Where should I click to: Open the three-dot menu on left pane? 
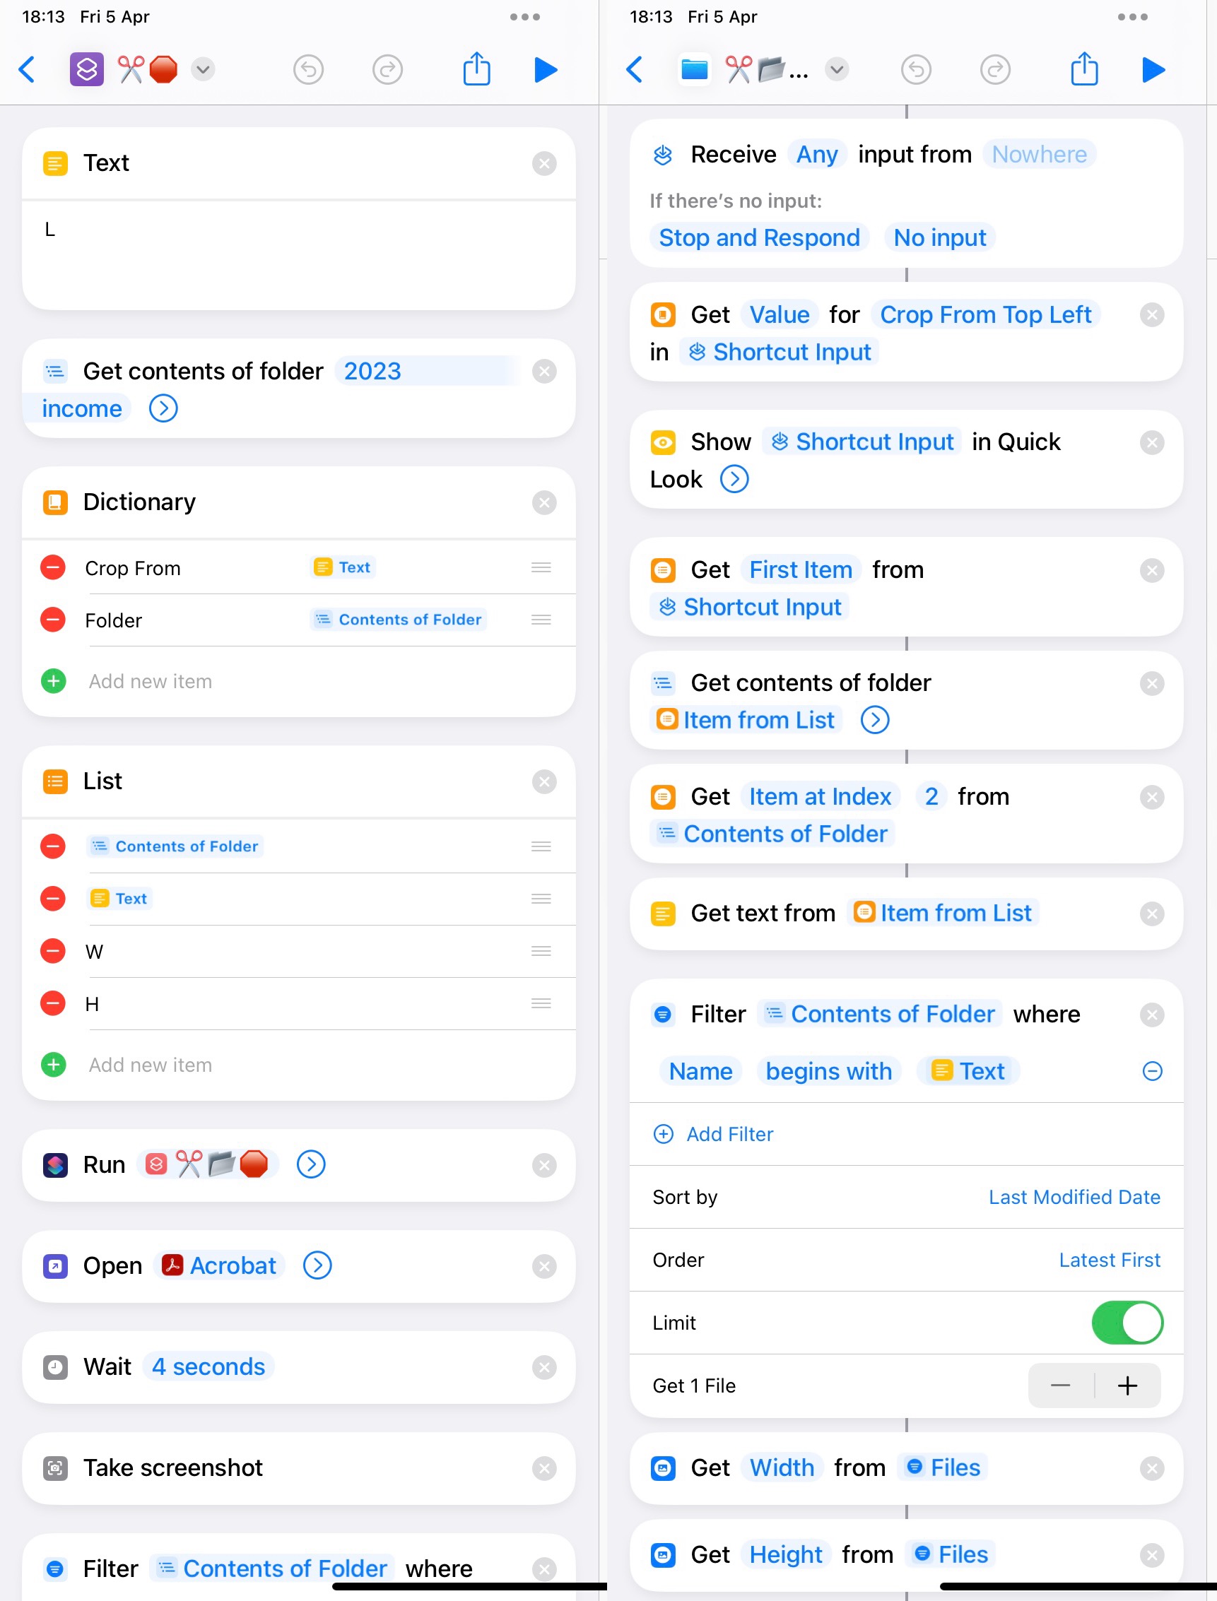524,16
